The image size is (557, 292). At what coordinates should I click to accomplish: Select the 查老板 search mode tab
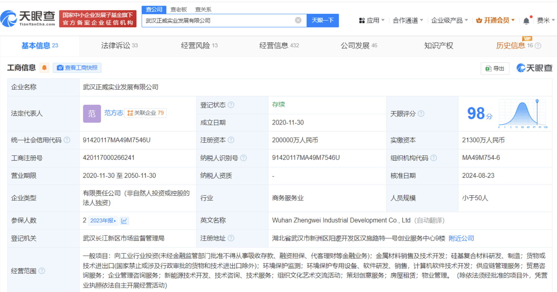pos(179,9)
